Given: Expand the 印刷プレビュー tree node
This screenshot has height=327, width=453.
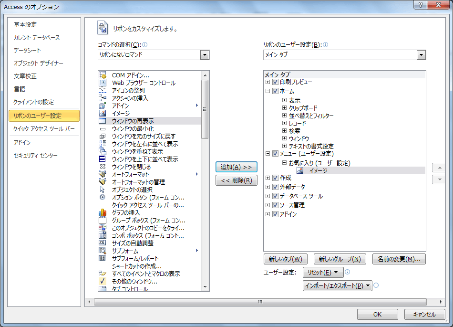Looking at the screenshot, I should (268, 82).
